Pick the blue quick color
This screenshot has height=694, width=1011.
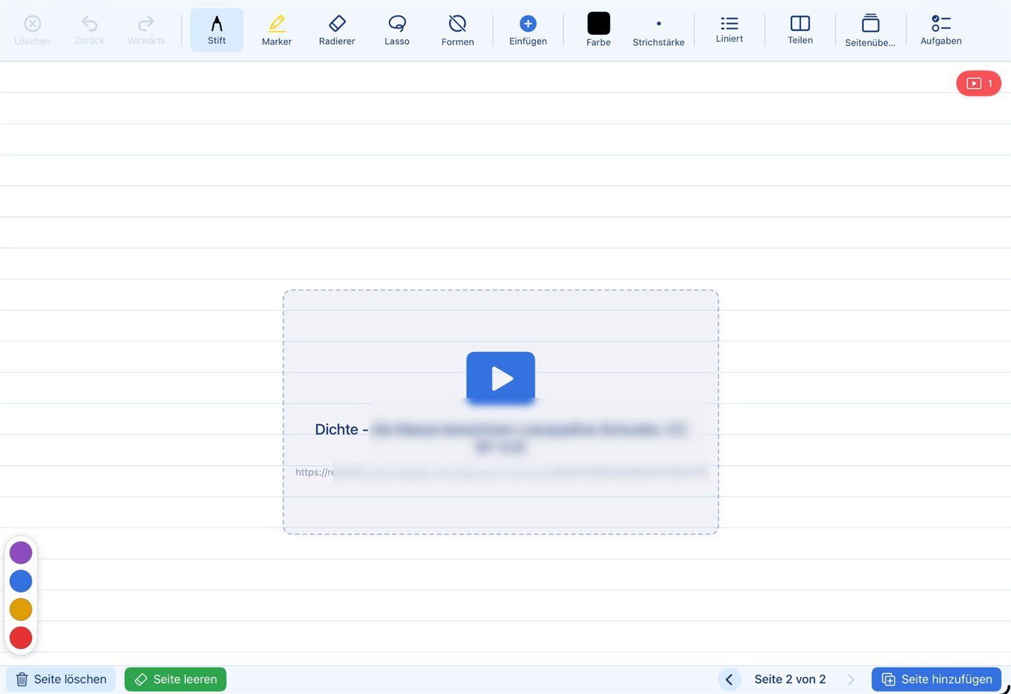21,581
